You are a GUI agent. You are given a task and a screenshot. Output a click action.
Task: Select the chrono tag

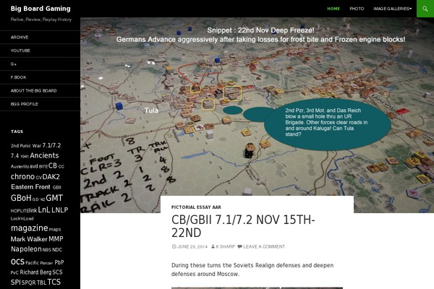pyautogui.click(x=22, y=176)
